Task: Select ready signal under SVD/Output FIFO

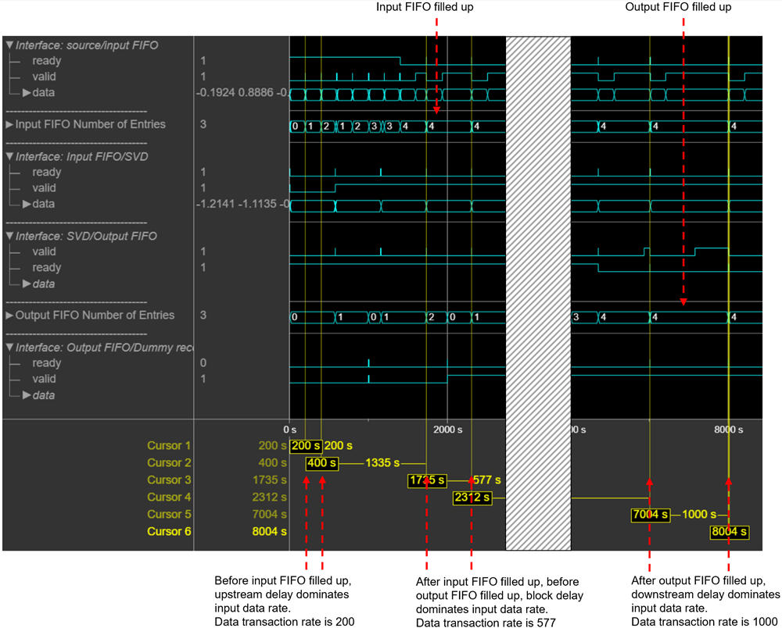Action: 46,268
